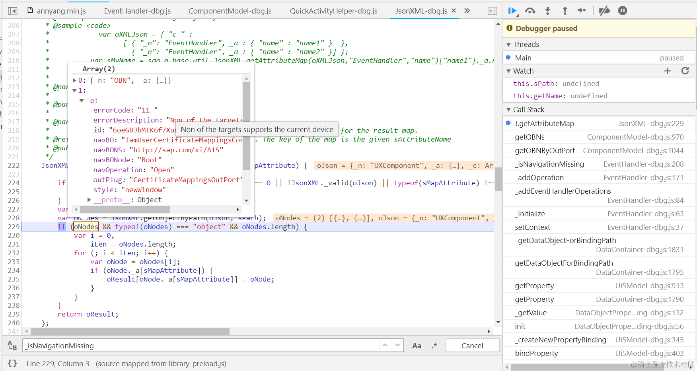Click line number 233 in gutter
Image resolution: width=697 pixels, height=371 pixels.
tap(14, 262)
